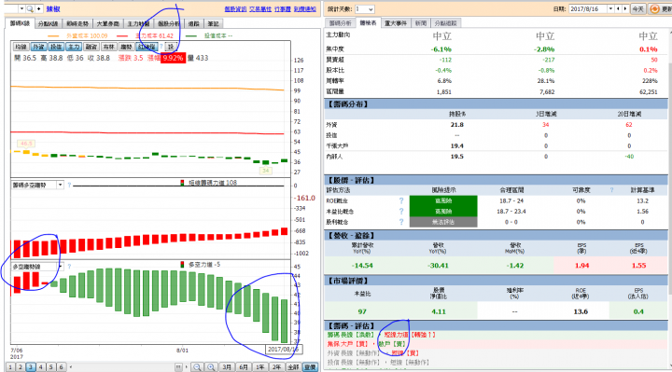
Task: Click help icon beside 籌碼多空趨勢 dropdown
Action: (69, 185)
